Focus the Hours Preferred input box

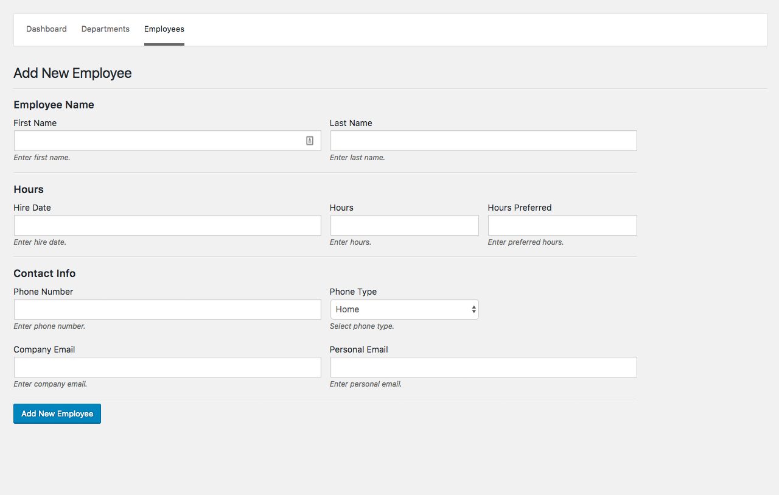(x=562, y=225)
